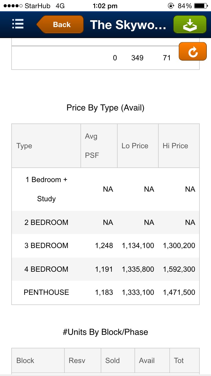Select the Lo Price column header

[135, 146]
